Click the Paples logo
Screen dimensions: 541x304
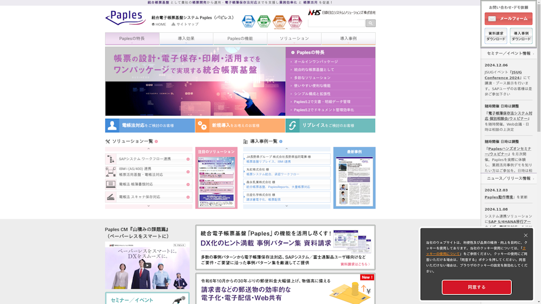click(x=126, y=17)
